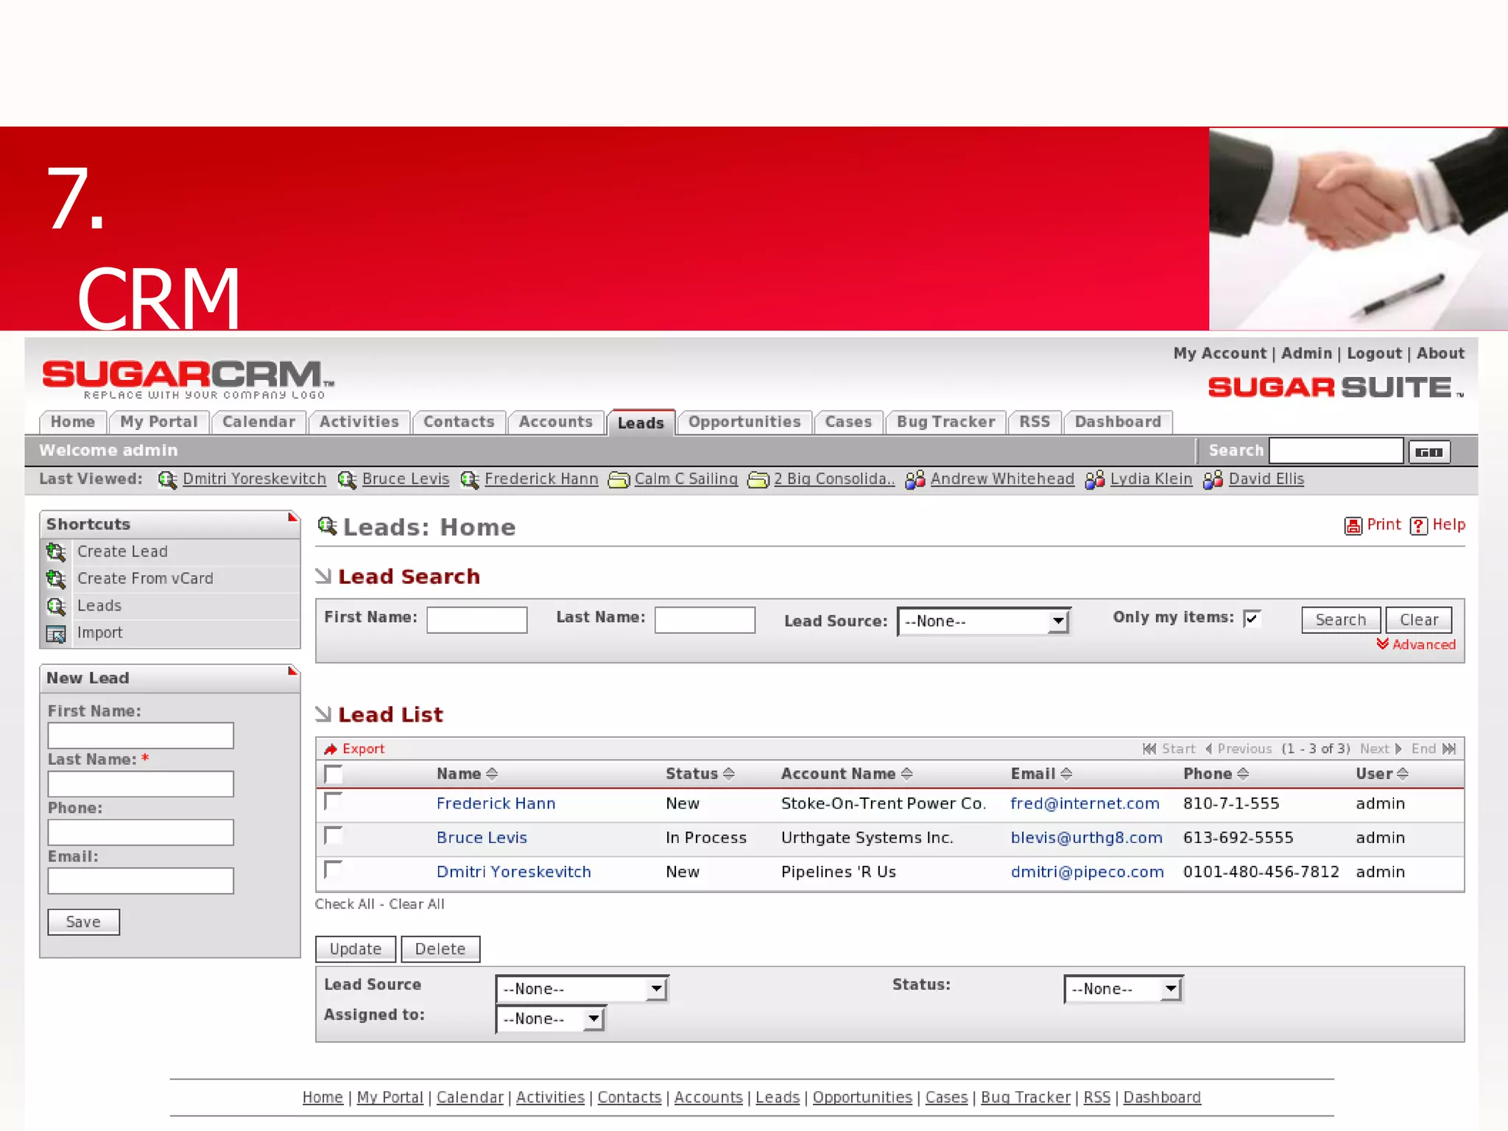This screenshot has width=1508, height=1131.
Task: Click the Clear button
Action: pos(1419,620)
